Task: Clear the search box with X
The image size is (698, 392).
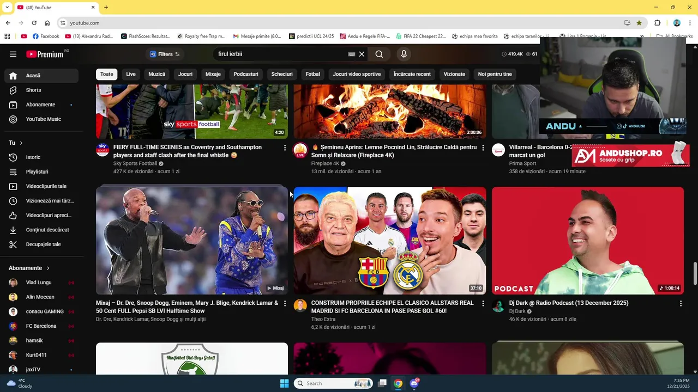Action: pyautogui.click(x=362, y=54)
